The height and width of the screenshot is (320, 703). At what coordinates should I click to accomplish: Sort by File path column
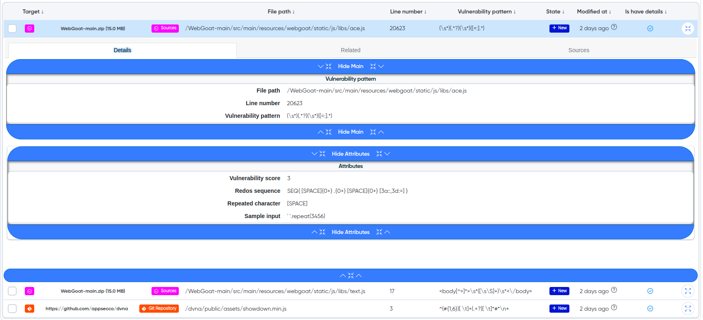(x=281, y=11)
